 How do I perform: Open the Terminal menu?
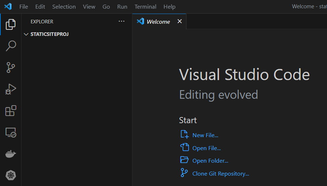click(145, 7)
